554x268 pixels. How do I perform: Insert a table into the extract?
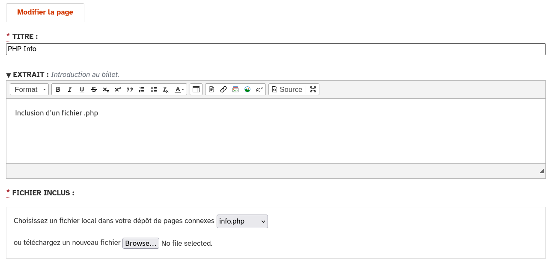tap(196, 89)
